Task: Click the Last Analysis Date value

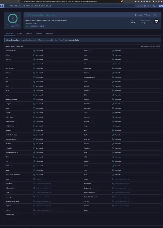Action: (x=143, y=23)
